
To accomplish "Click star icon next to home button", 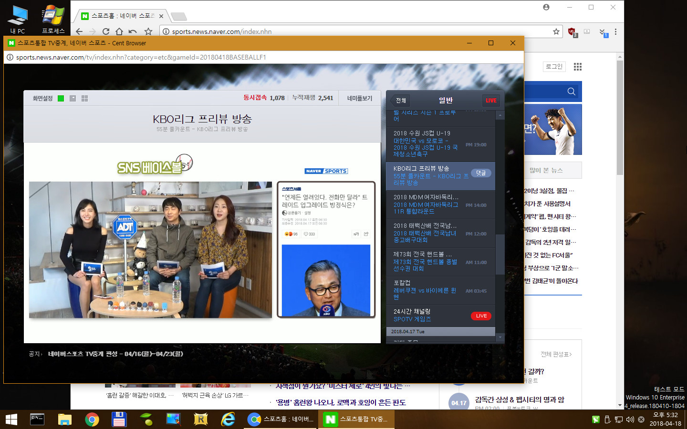I will pyautogui.click(x=148, y=31).
